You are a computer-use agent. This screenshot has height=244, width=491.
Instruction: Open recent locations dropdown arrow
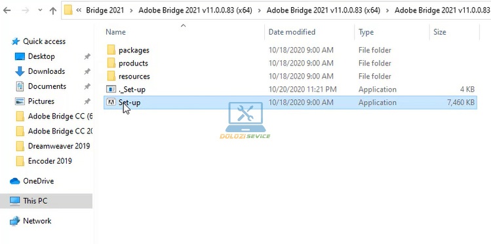40,10
